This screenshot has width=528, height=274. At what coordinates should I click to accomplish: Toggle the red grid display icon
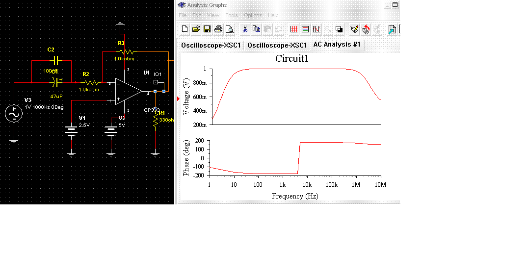coord(293,29)
